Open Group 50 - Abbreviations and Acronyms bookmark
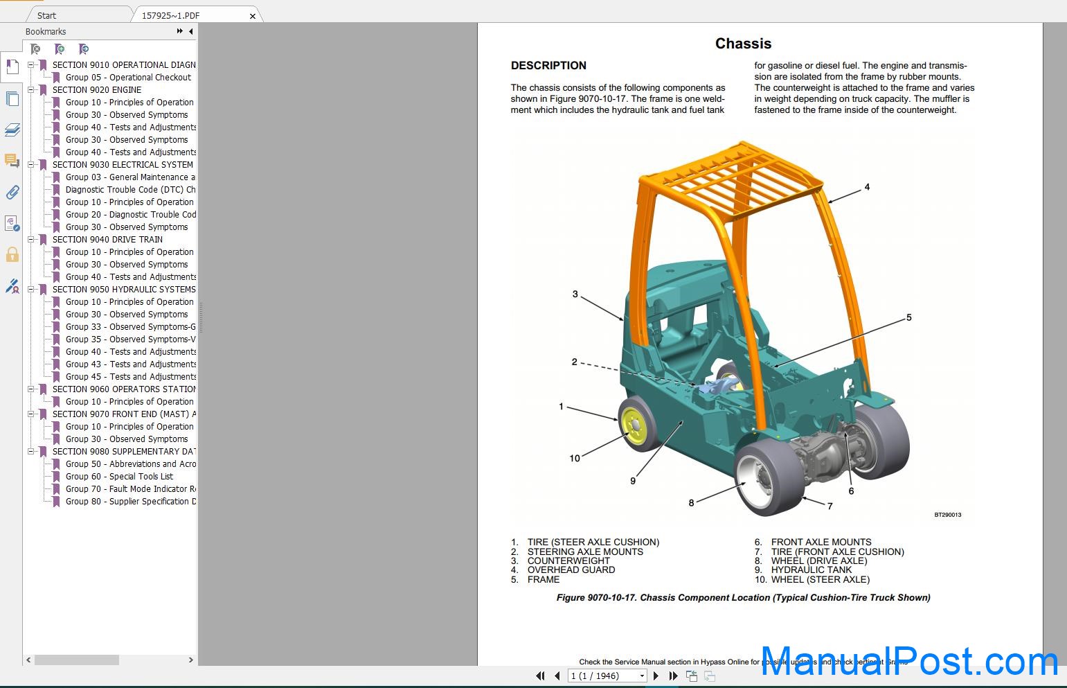This screenshot has height=688, width=1067. 130,464
